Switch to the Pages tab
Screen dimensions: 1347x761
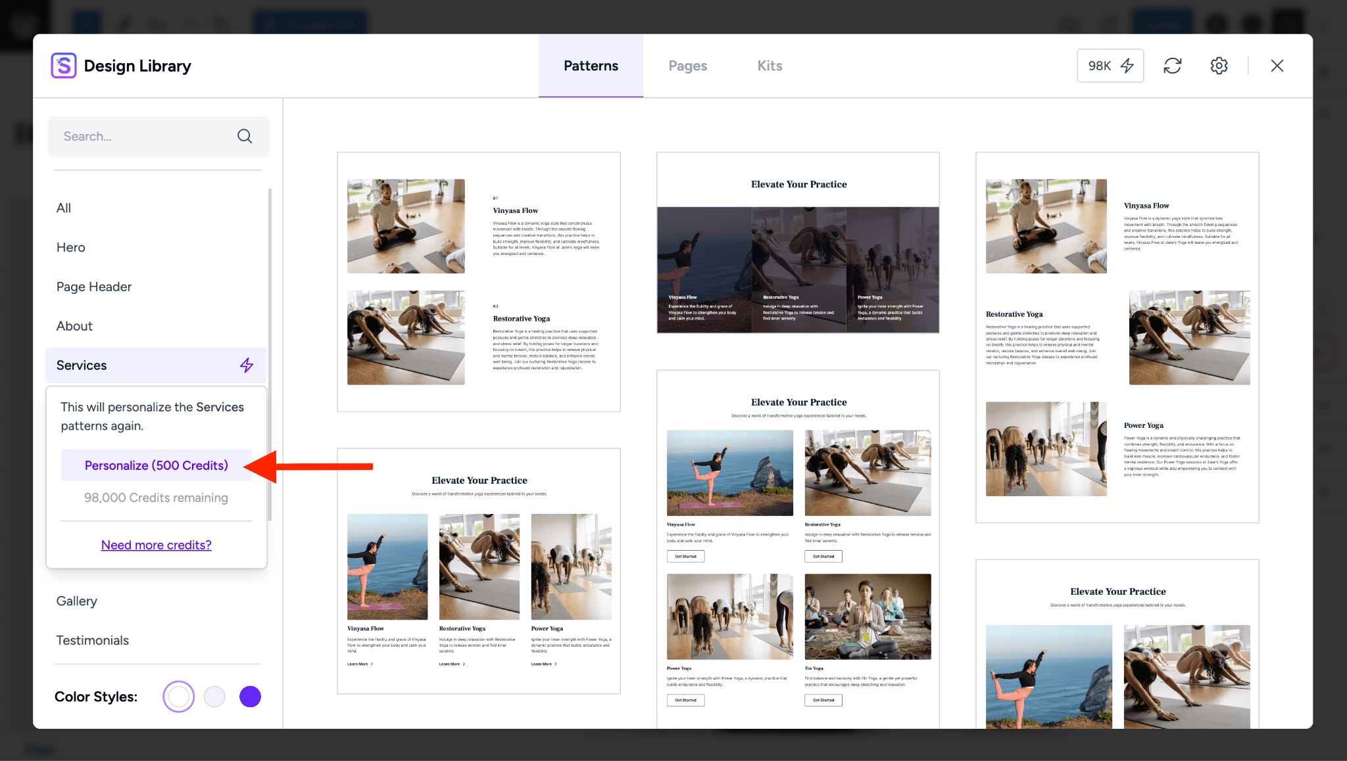(x=687, y=64)
